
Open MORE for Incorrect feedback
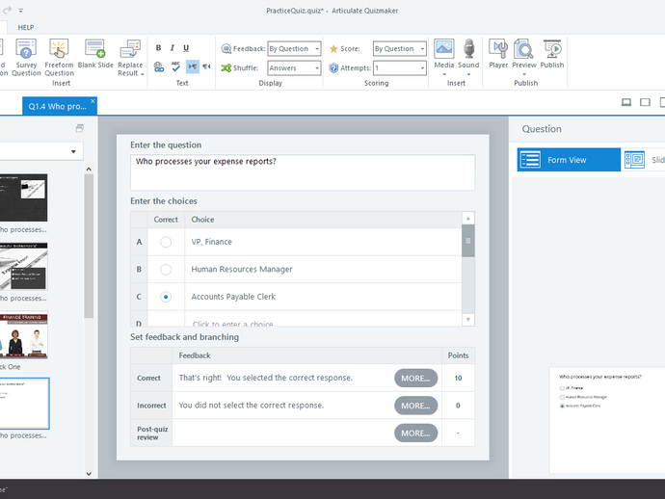415,406
